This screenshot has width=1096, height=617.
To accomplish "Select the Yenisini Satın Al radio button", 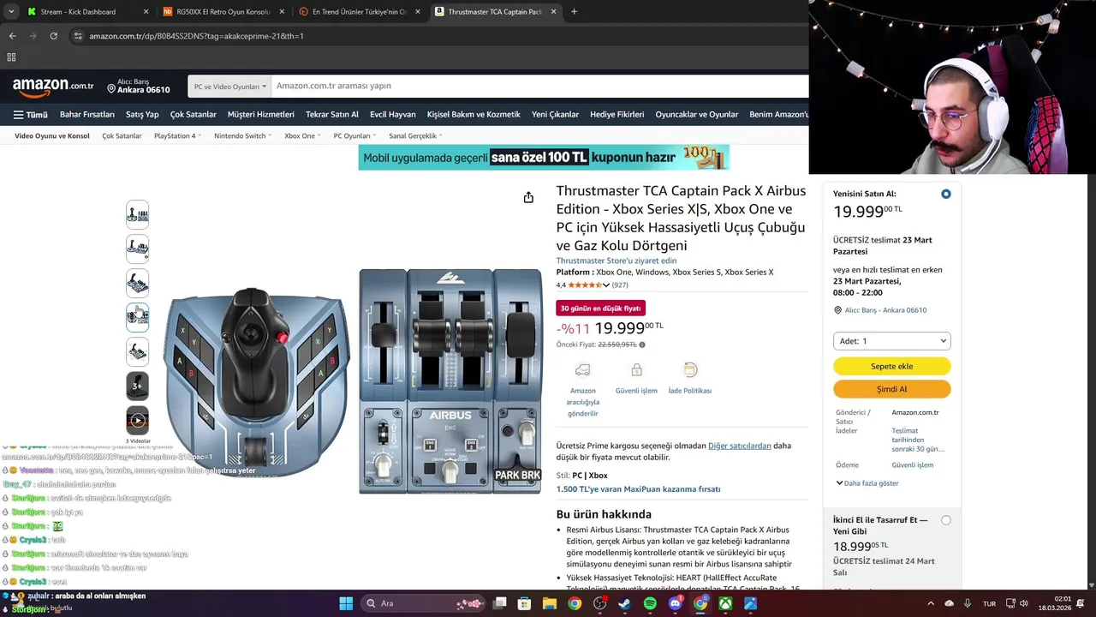I will pyautogui.click(x=946, y=195).
